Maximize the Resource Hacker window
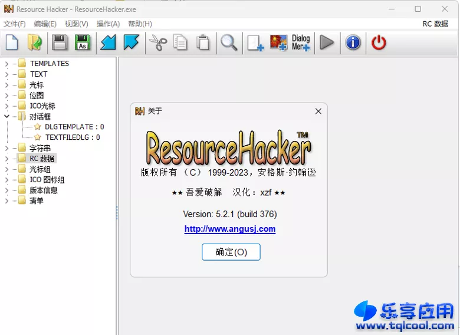This screenshot has width=460, height=335. (418, 9)
